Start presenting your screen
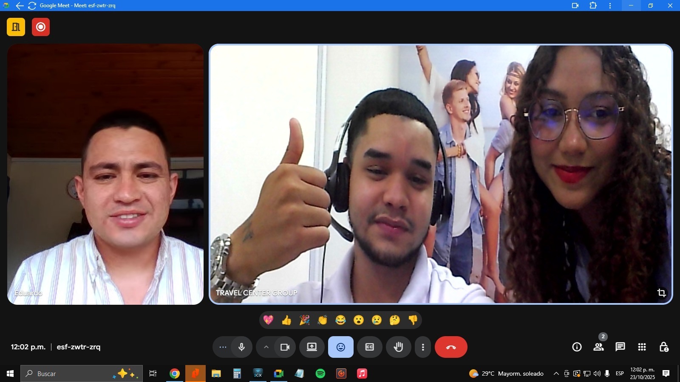Screen dimensions: 680x382 (312, 347)
